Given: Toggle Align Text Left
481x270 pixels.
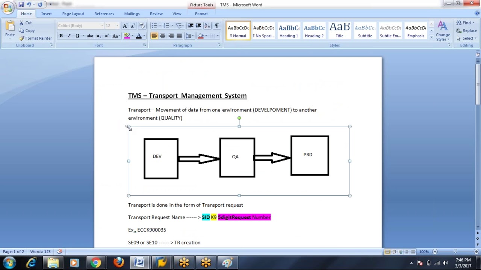Looking at the screenshot, I should (x=154, y=36).
